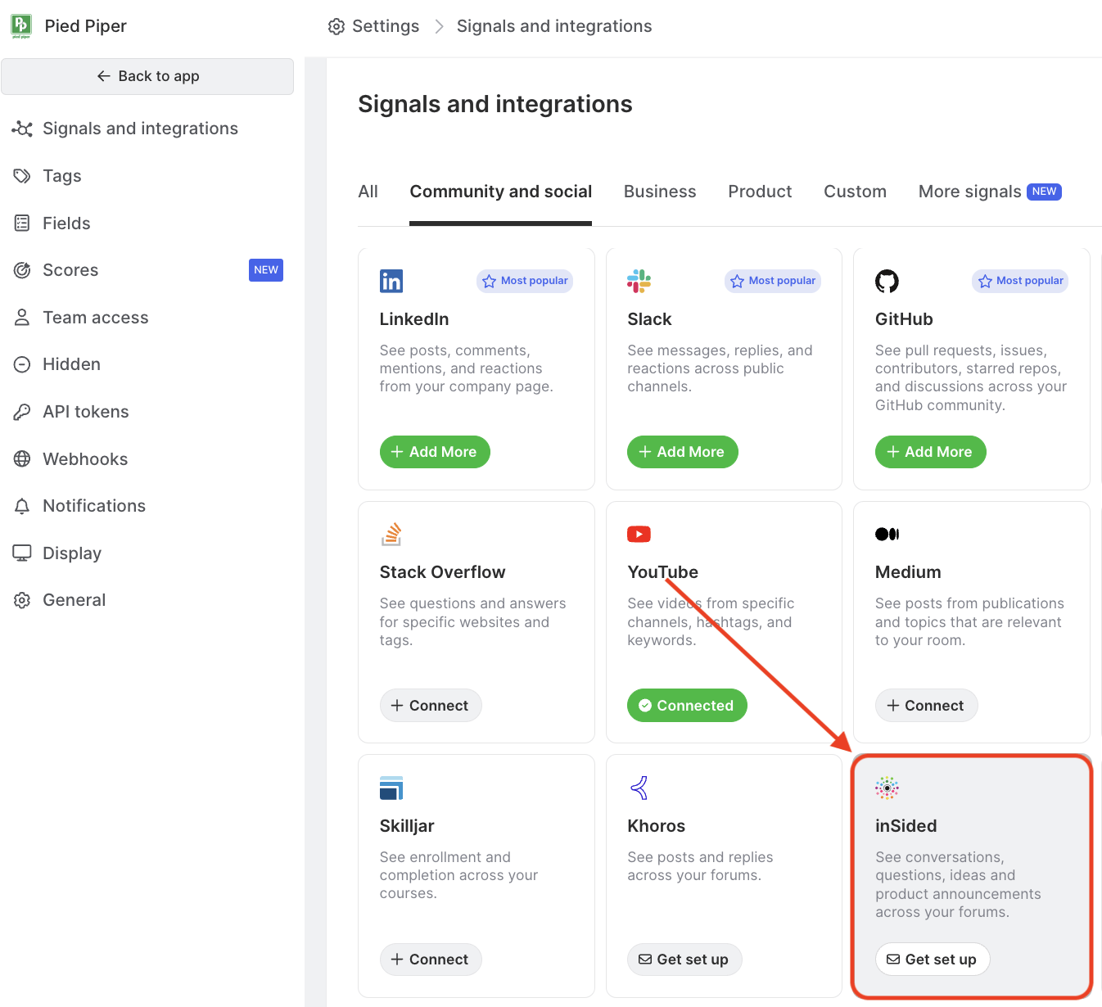Click the Stack Overflow logo icon
The width and height of the screenshot is (1102, 1007).
tap(391, 534)
